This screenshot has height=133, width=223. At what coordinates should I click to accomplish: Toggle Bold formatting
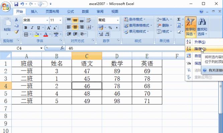(x=26, y=28)
